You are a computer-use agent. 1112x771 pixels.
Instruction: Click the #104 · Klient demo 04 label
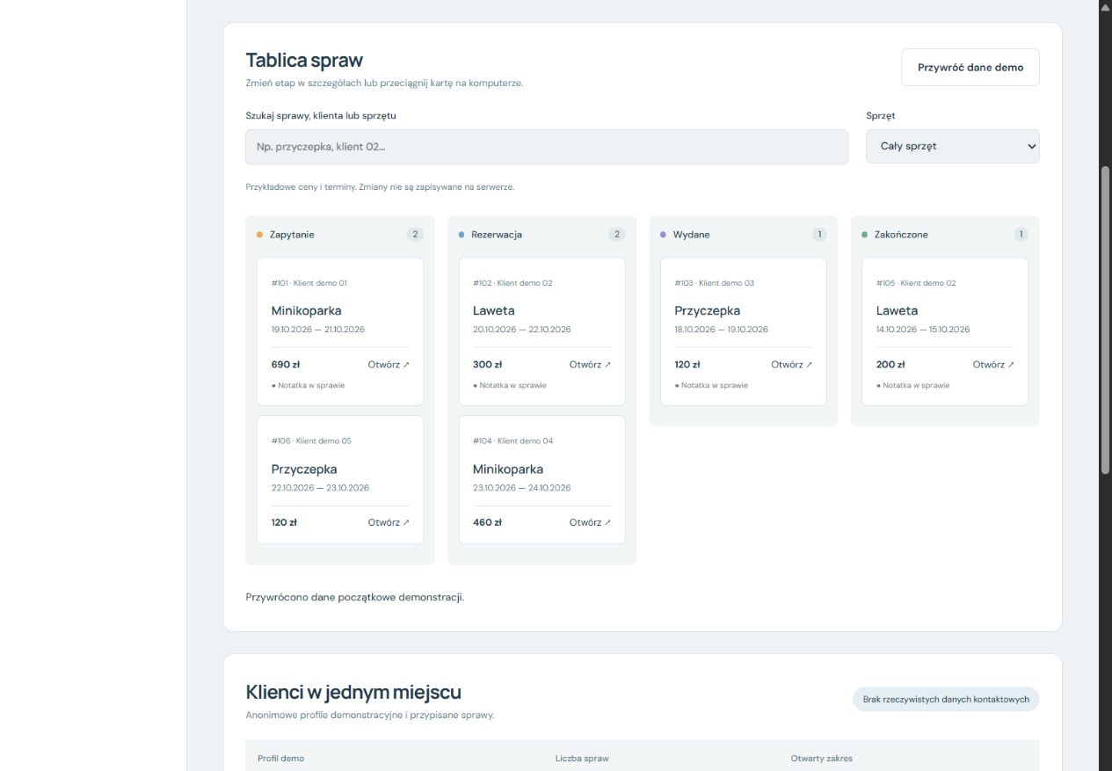pos(513,441)
